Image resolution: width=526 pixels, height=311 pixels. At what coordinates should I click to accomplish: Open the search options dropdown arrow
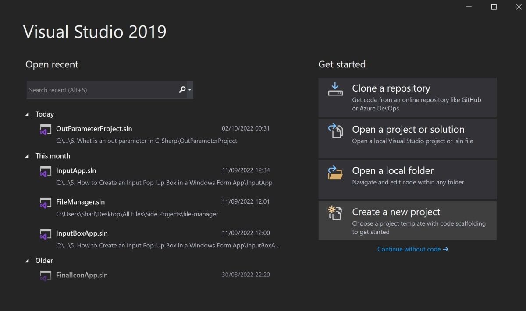(190, 90)
